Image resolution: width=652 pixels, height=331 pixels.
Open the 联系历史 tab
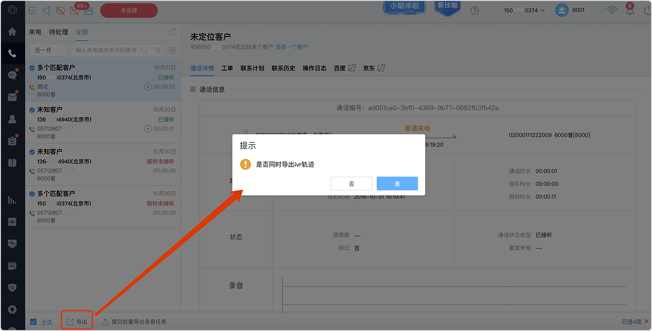click(x=283, y=68)
